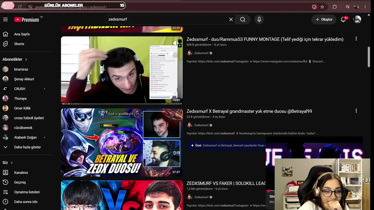The image size is (374, 210).
Task: Open the duo/Rammus53 FUNNY MONTAGE video title
Action: pyautogui.click(x=265, y=39)
